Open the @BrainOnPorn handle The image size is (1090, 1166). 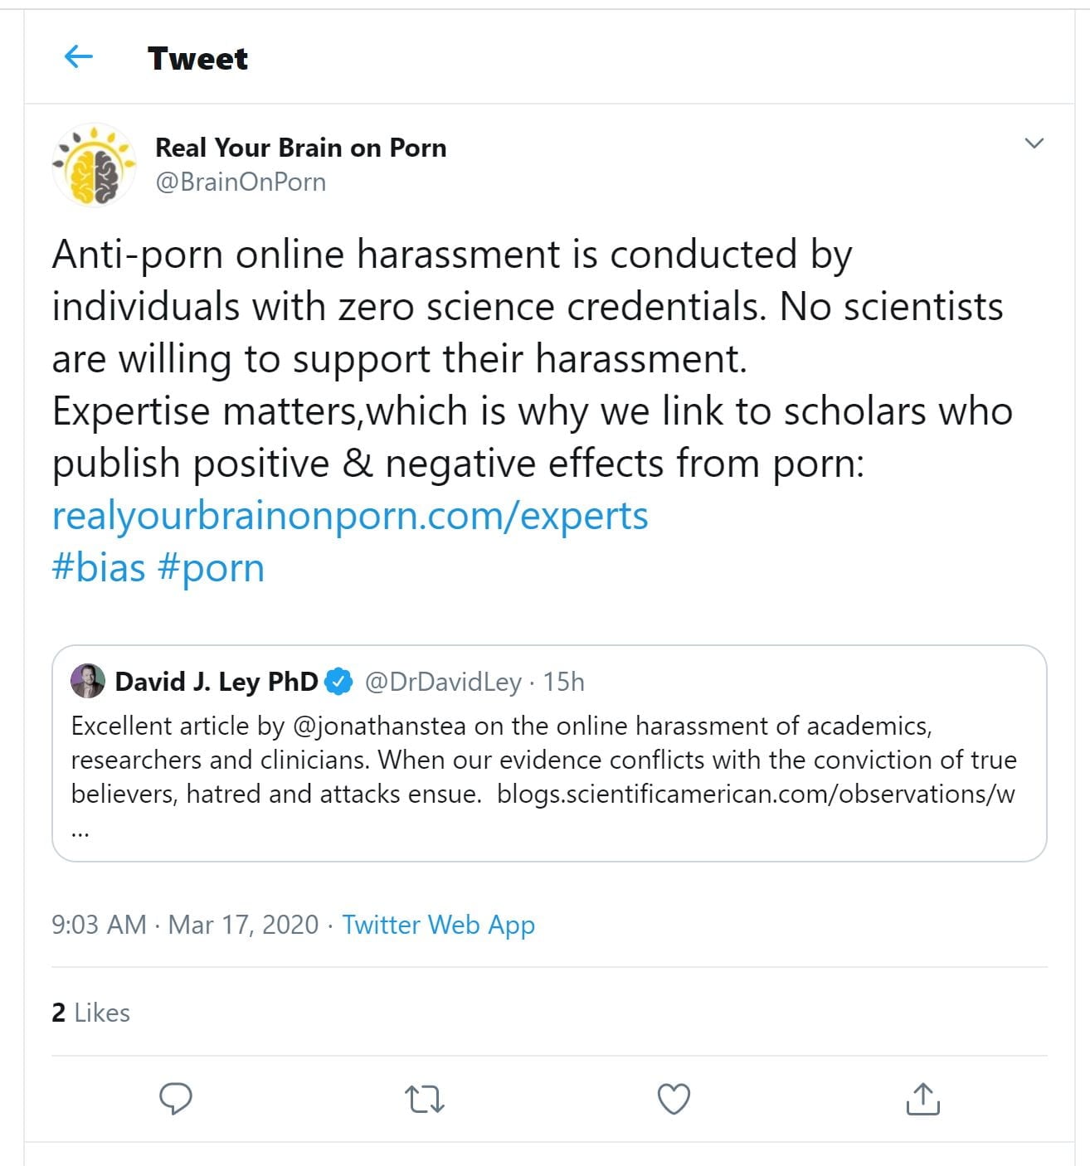pyautogui.click(x=241, y=182)
